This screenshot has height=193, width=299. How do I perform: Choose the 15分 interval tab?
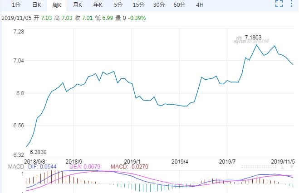138,5
